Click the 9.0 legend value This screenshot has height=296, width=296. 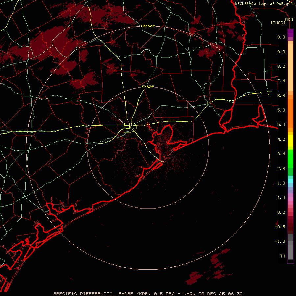pos(281,52)
